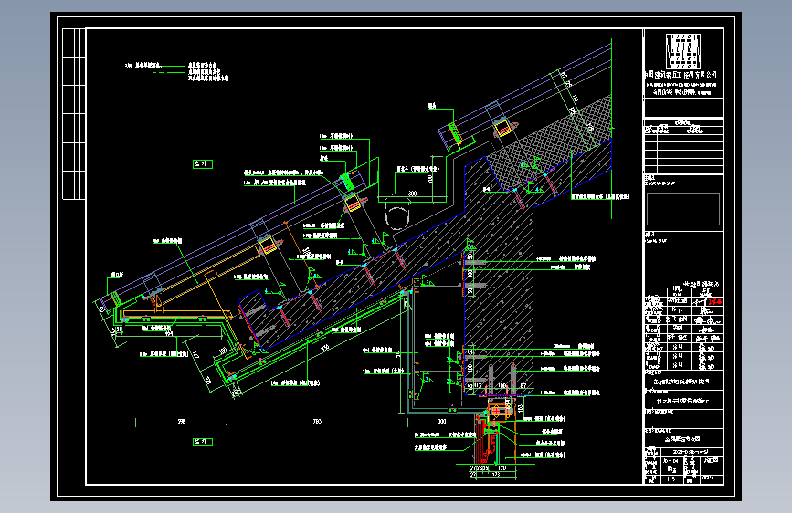Click the company logo in the title block
The image size is (792, 513).
(683, 51)
